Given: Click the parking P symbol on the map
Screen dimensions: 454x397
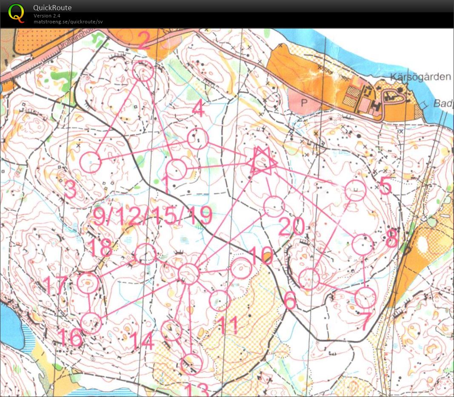Looking at the screenshot, I should click(x=304, y=103).
